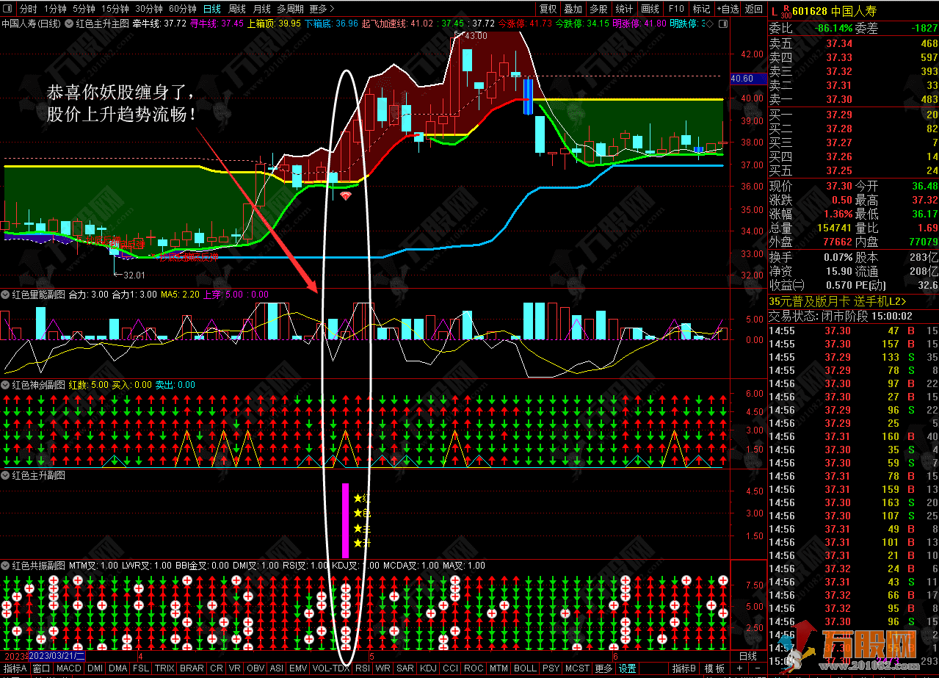Select the MCST indicator tab
Image resolution: width=939 pixels, height=678 pixels.
[577, 669]
